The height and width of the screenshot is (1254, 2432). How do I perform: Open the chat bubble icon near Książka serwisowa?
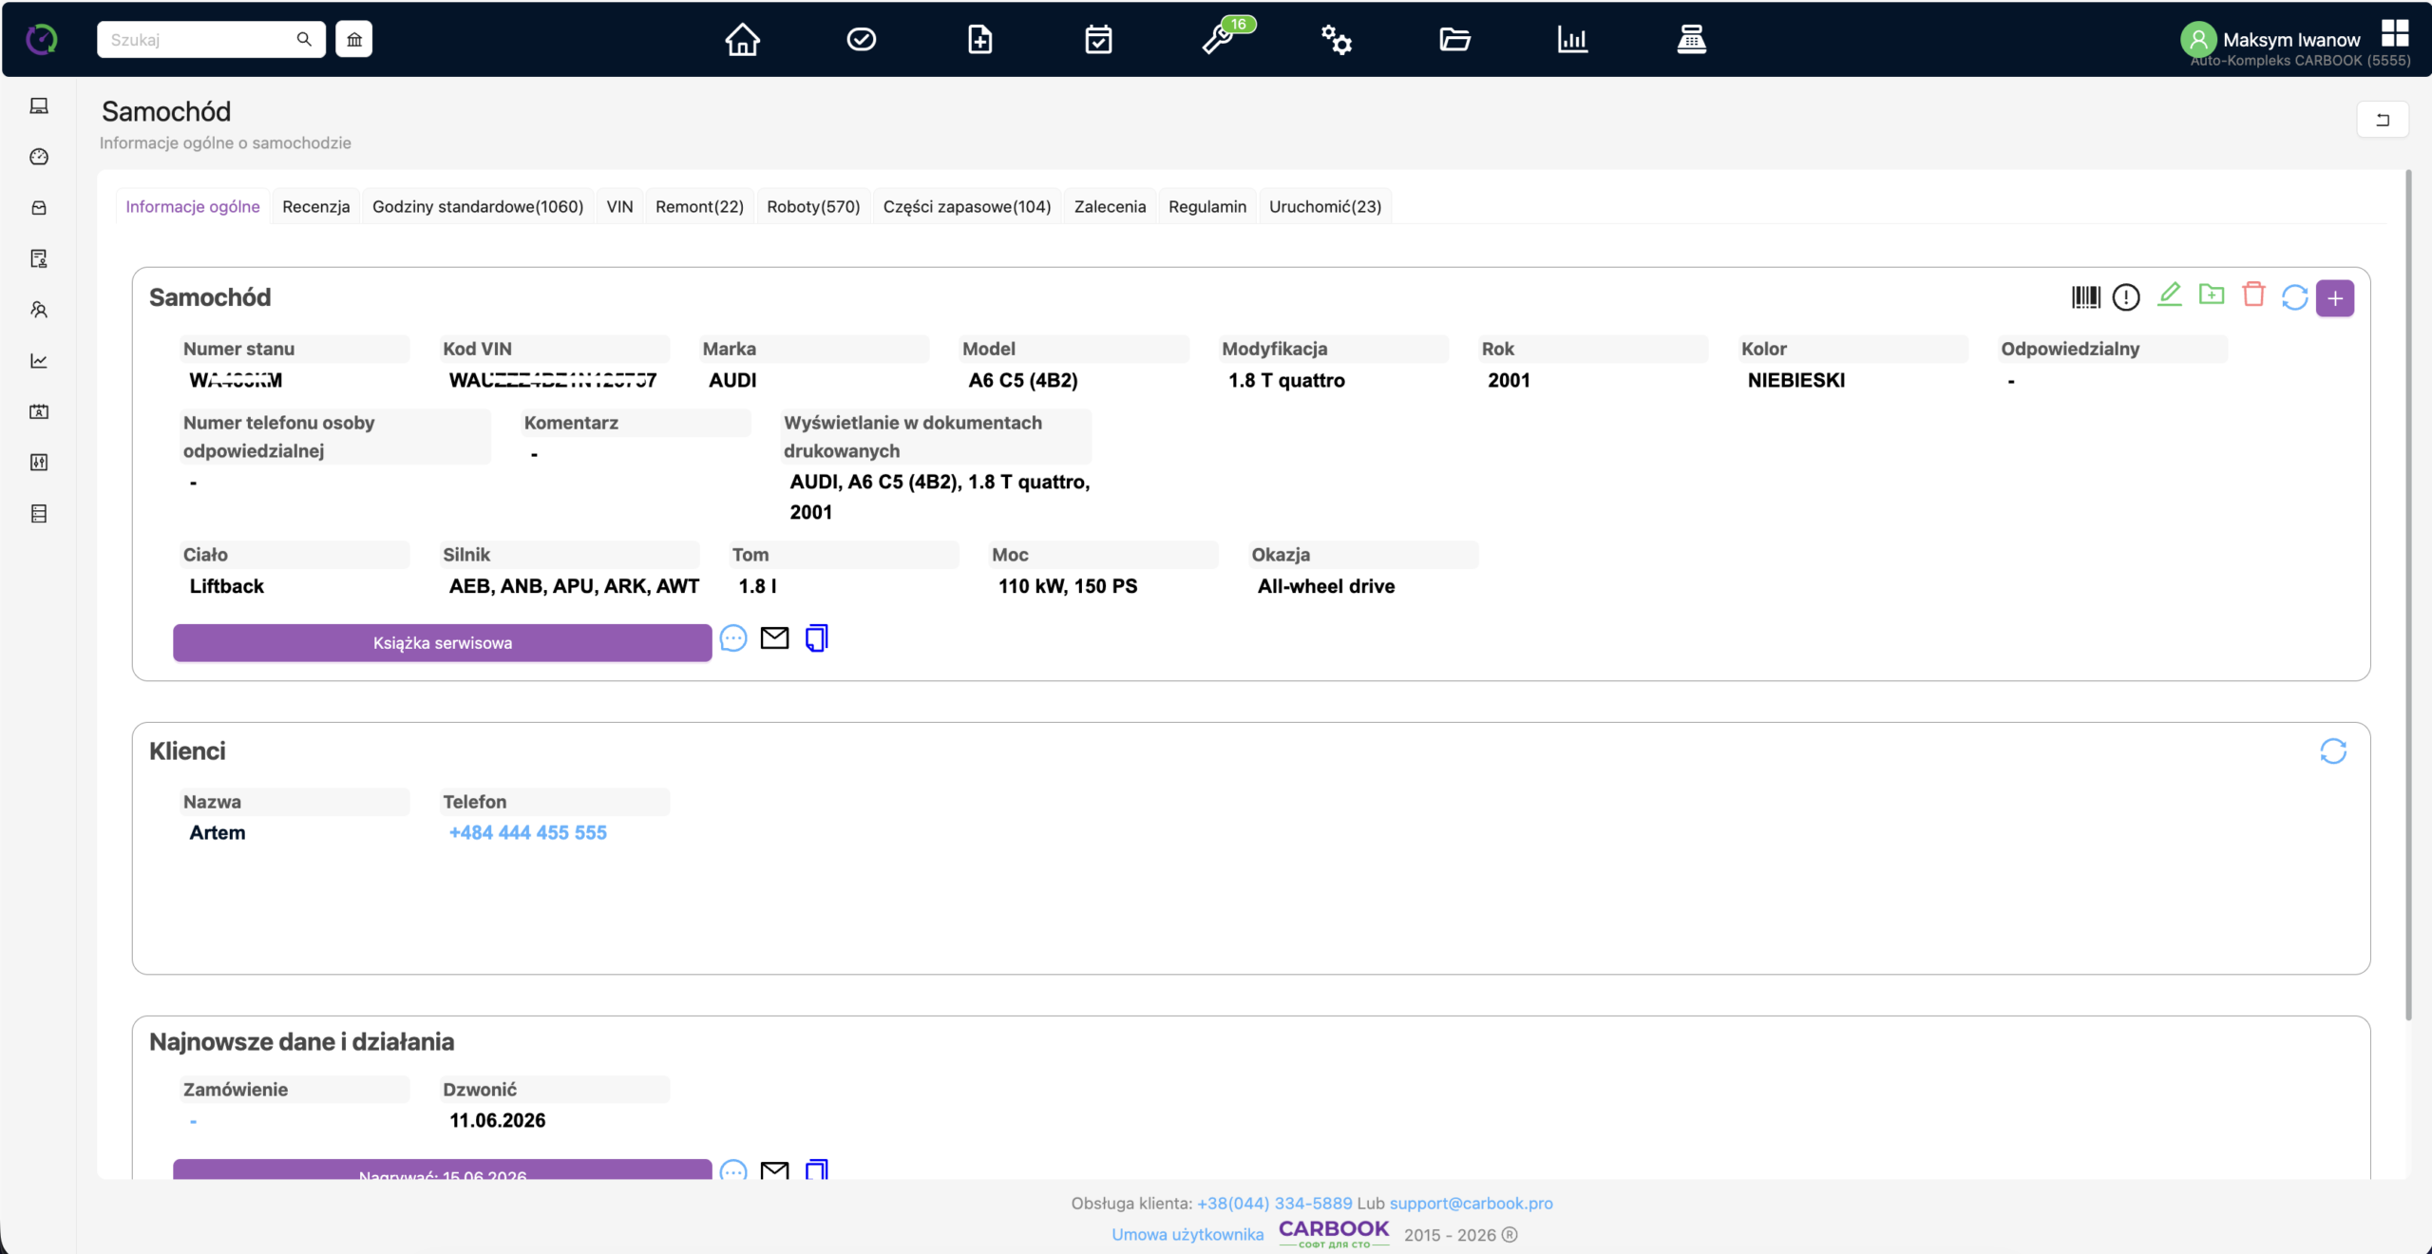pyautogui.click(x=733, y=638)
